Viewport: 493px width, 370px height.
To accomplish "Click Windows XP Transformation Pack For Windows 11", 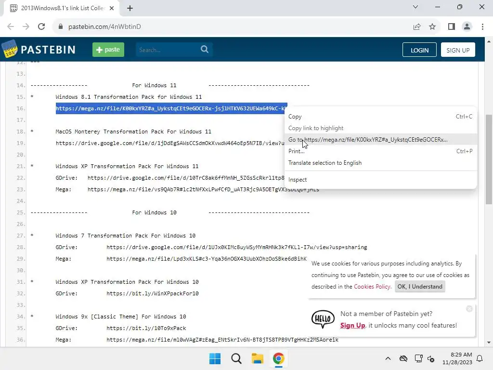I will [x=127, y=166].
